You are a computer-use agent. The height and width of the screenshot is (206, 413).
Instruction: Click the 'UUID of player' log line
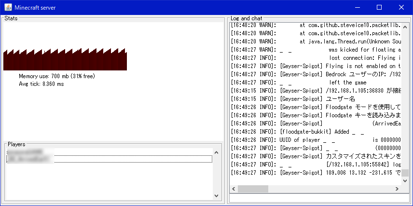pyautogui.click(x=316, y=140)
